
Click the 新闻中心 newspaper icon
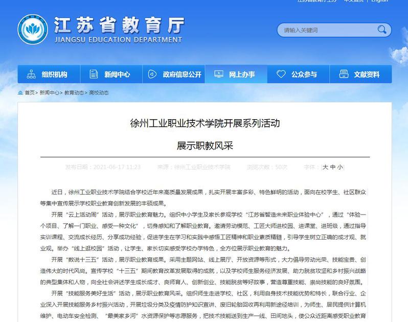[x=94, y=74]
